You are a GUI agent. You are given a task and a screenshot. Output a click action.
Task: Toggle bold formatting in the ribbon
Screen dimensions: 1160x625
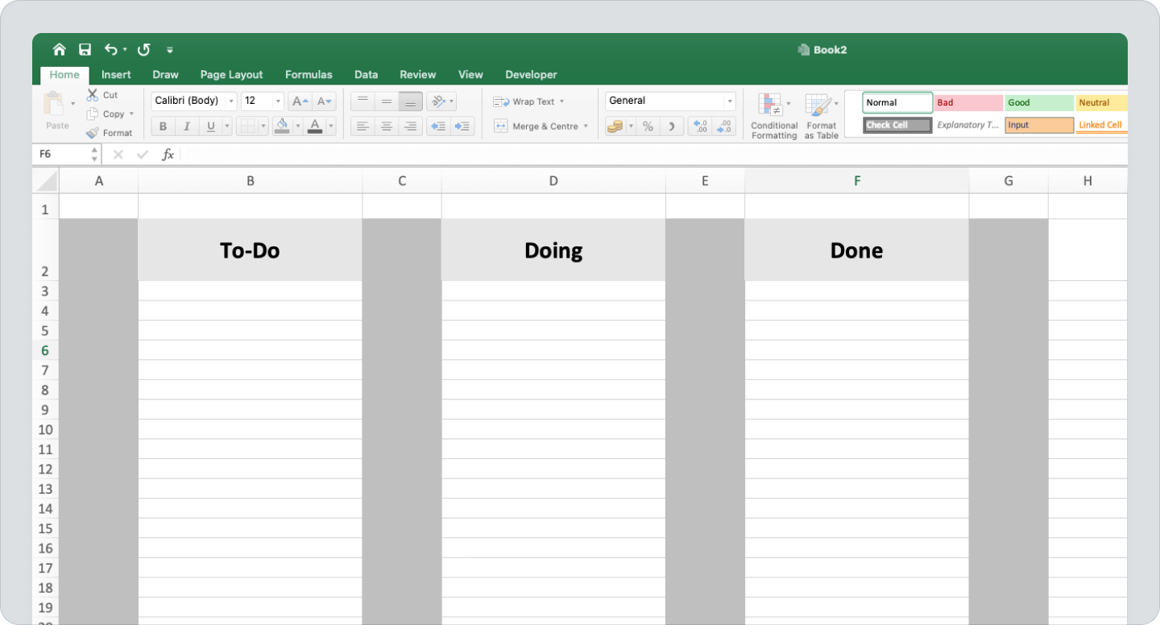(x=163, y=126)
